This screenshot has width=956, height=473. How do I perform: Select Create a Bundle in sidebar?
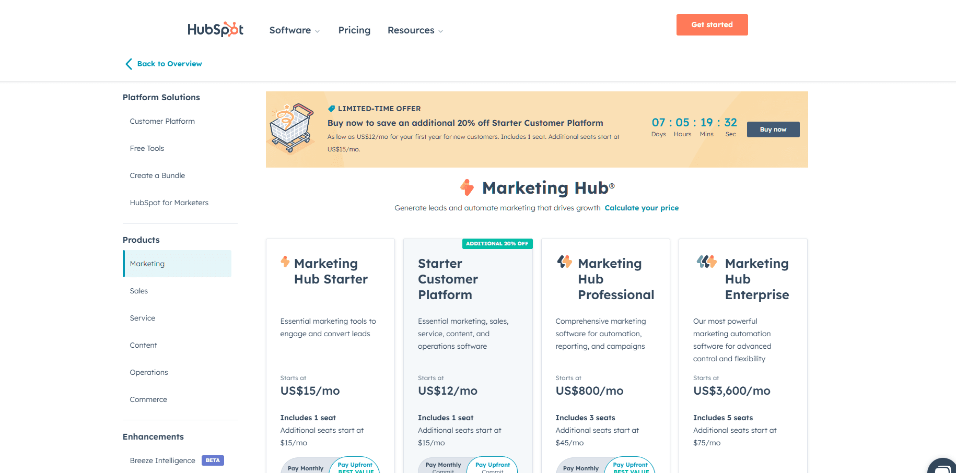click(x=157, y=175)
